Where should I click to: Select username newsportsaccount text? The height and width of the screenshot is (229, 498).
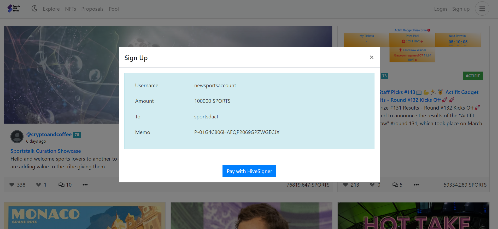point(215,85)
